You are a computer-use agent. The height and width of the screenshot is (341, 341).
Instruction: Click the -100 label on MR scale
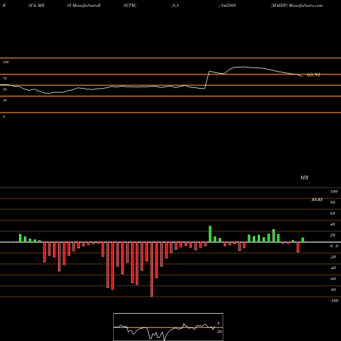pos(334,301)
